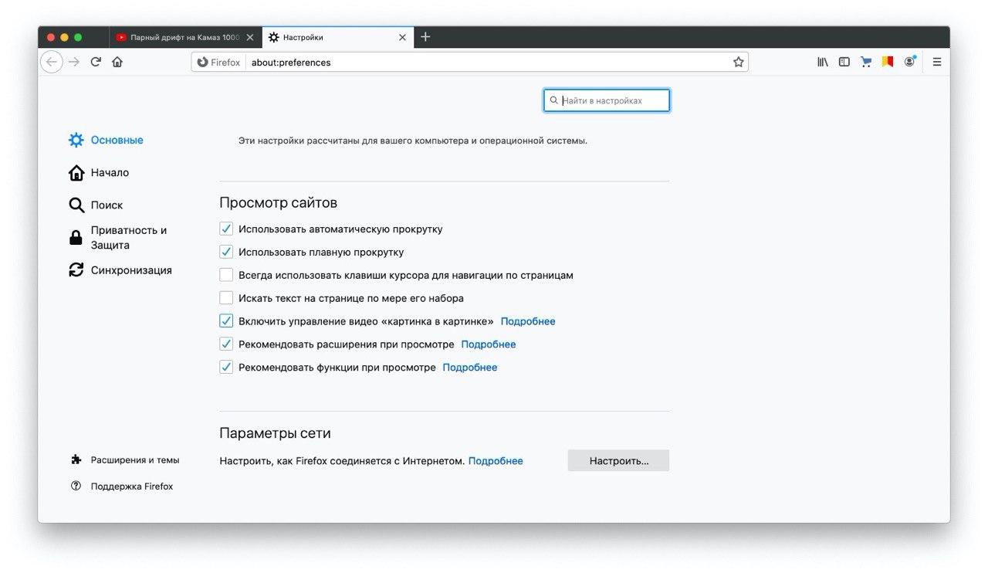Click the Найти в настройках search field
The image size is (988, 573).
pos(607,100)
